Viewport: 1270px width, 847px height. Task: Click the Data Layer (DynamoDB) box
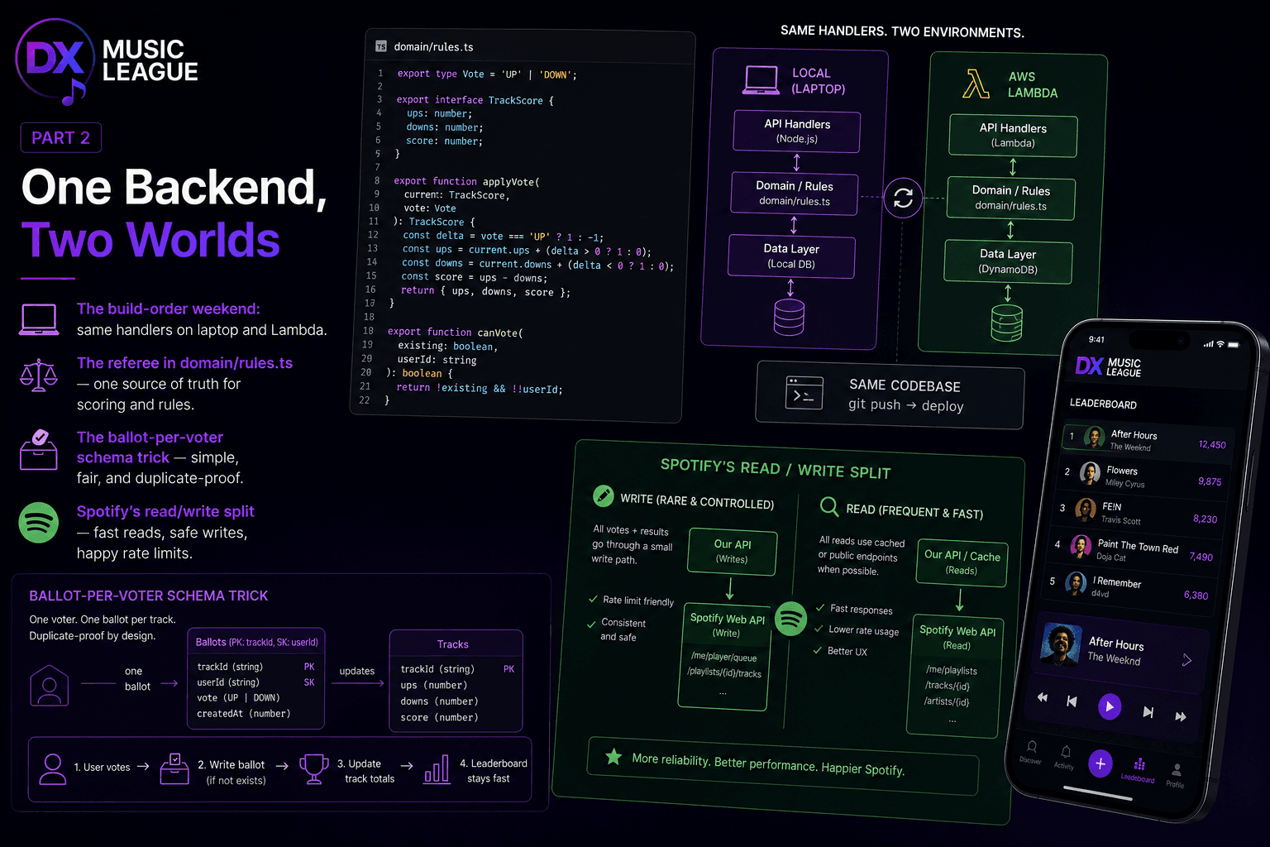pyautogui.click(x=1008, y=261)
